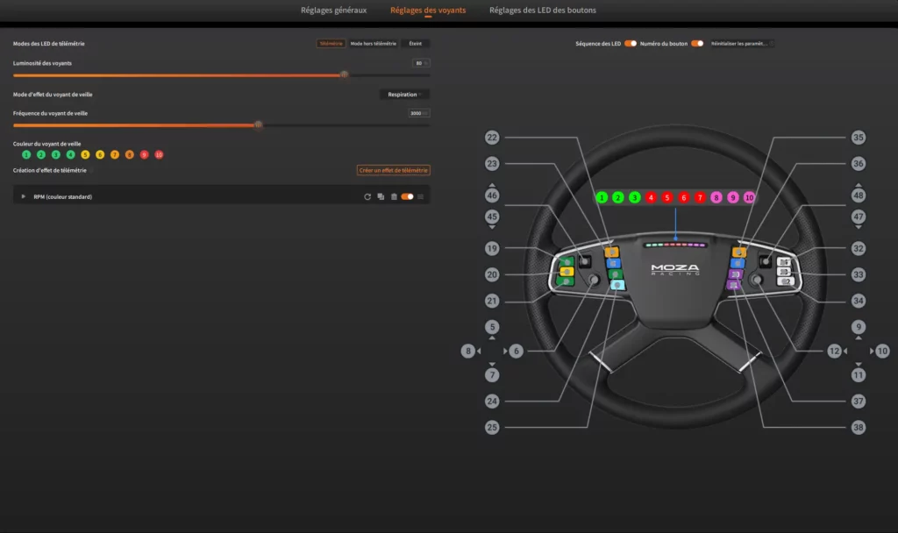
Task: Select Mode hors télémétrie option
Action: tap(373, 44)
